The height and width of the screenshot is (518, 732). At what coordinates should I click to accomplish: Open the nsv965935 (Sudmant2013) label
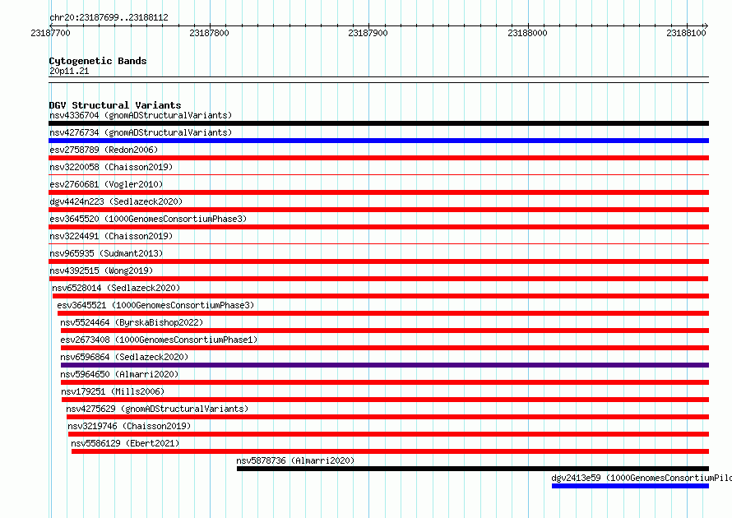[106, 253]
